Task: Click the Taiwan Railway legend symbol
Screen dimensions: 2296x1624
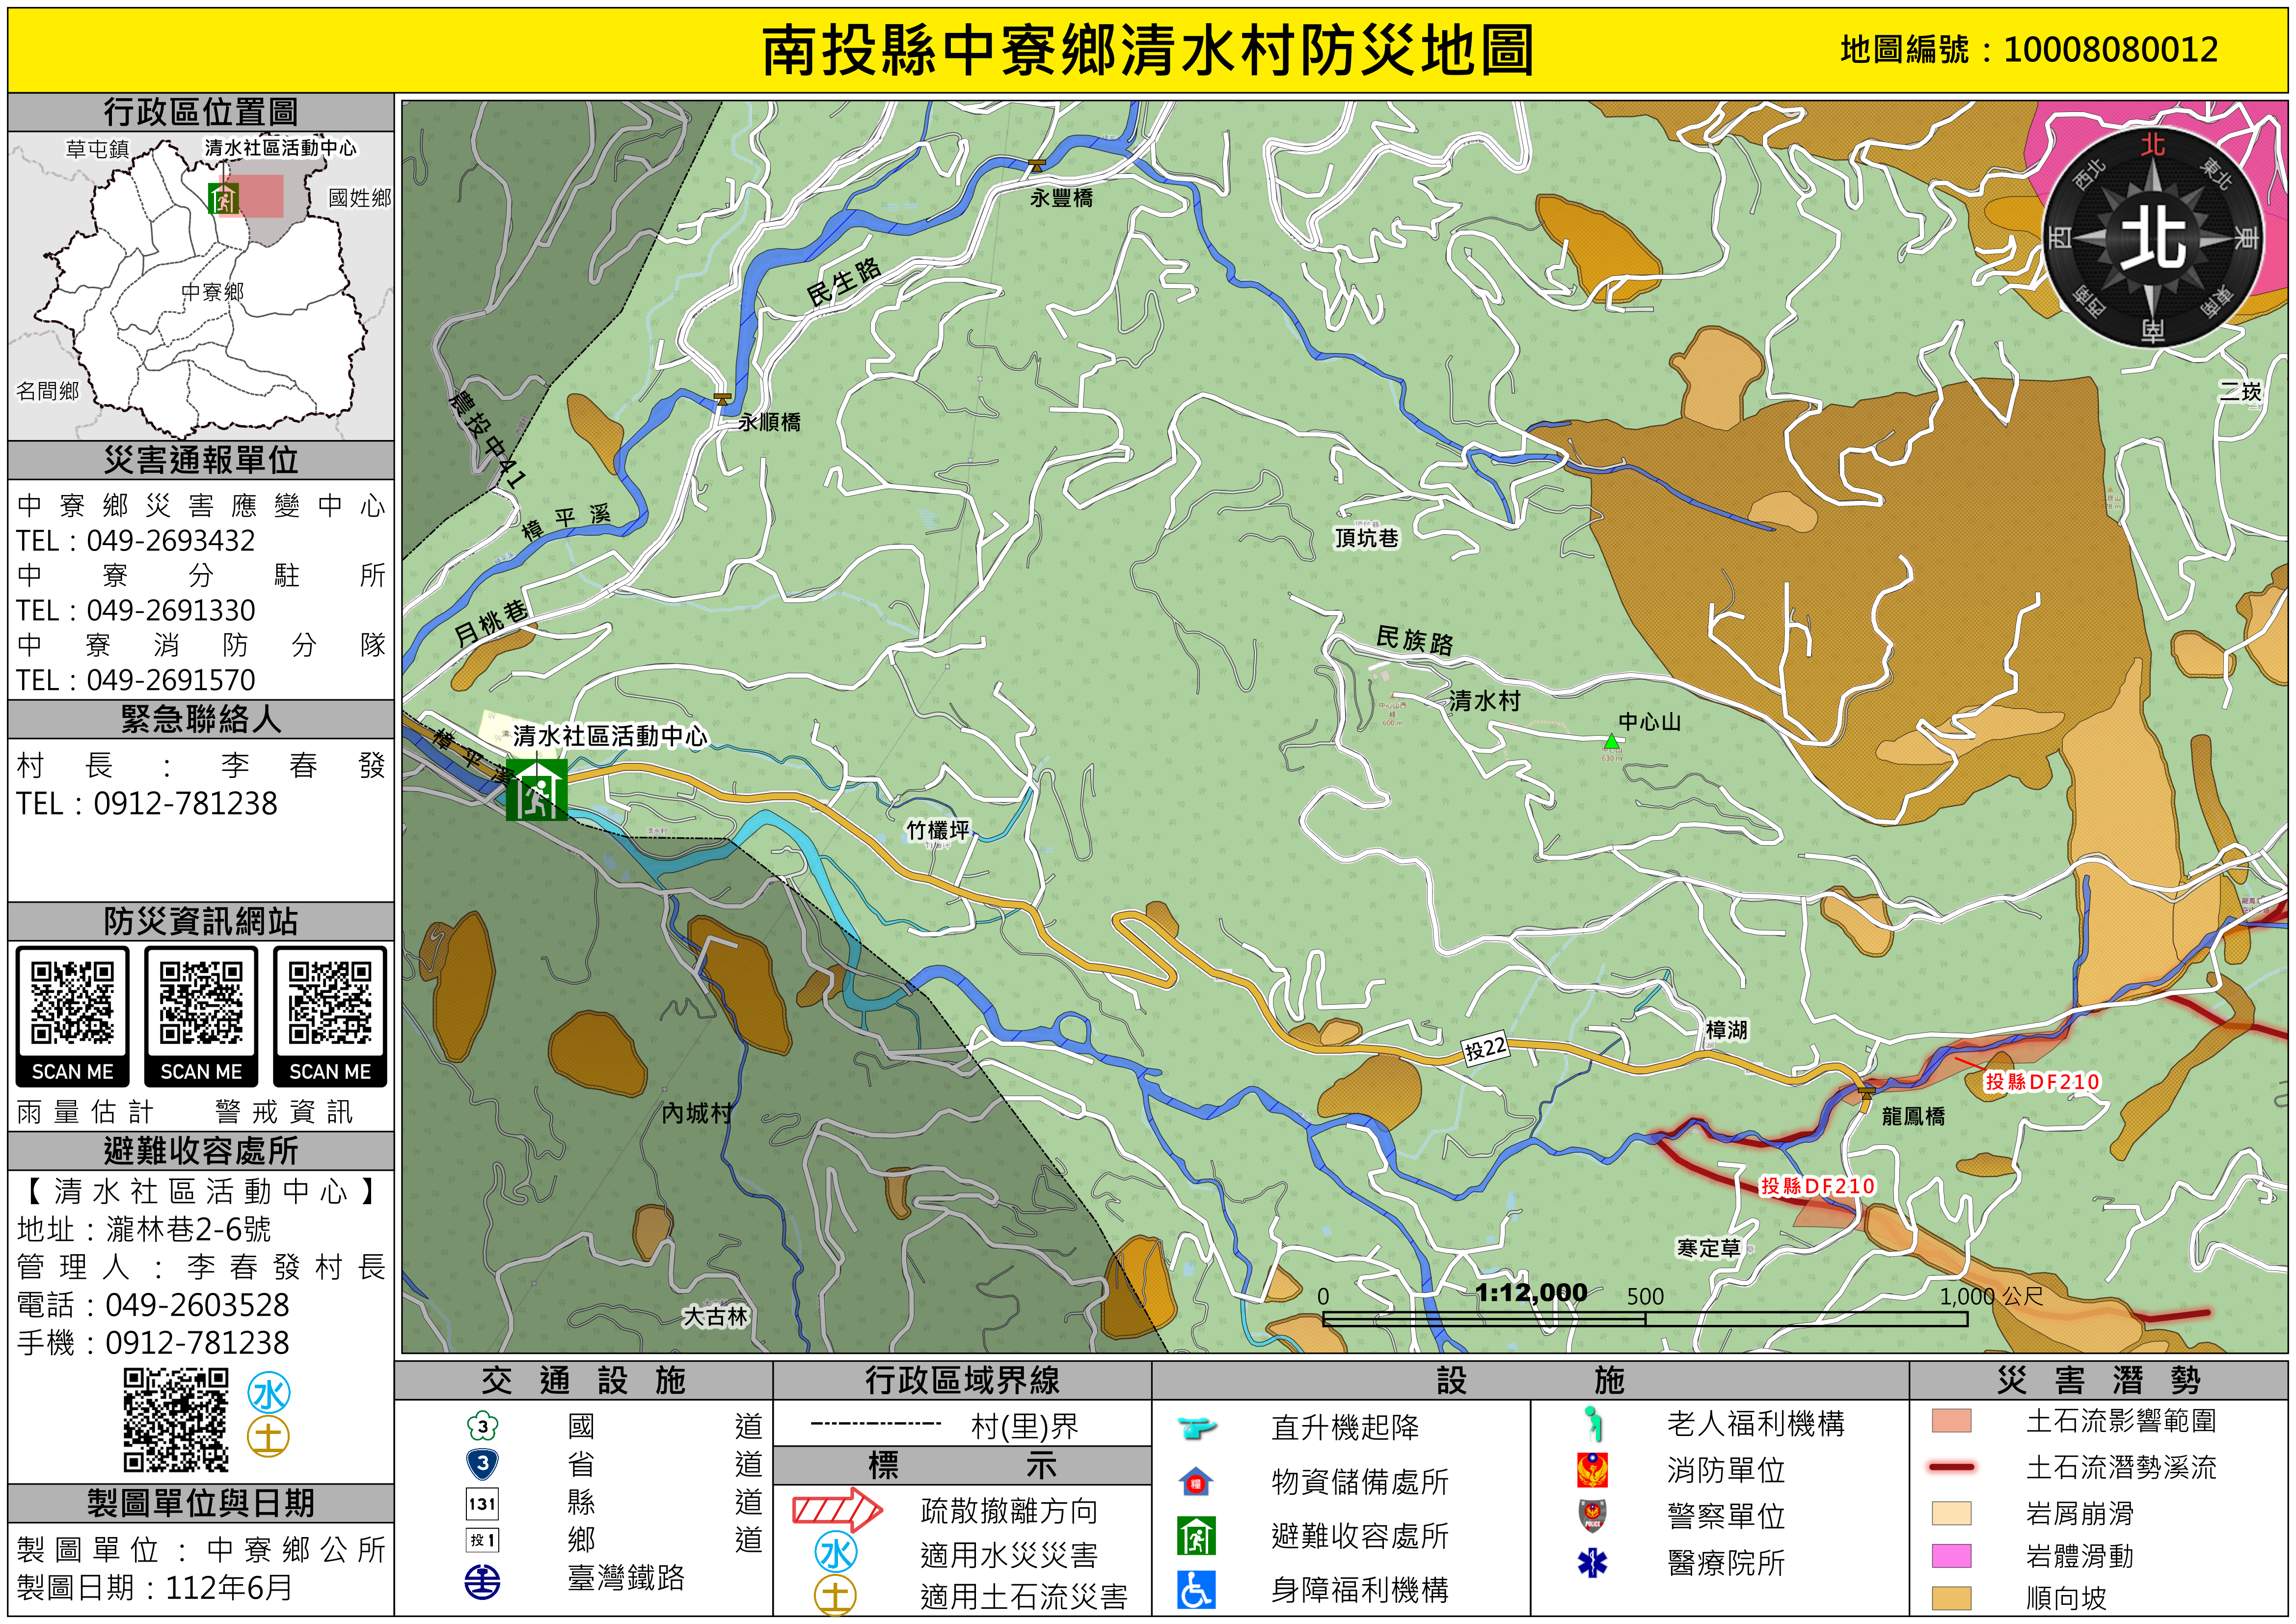Action: 482,1581
